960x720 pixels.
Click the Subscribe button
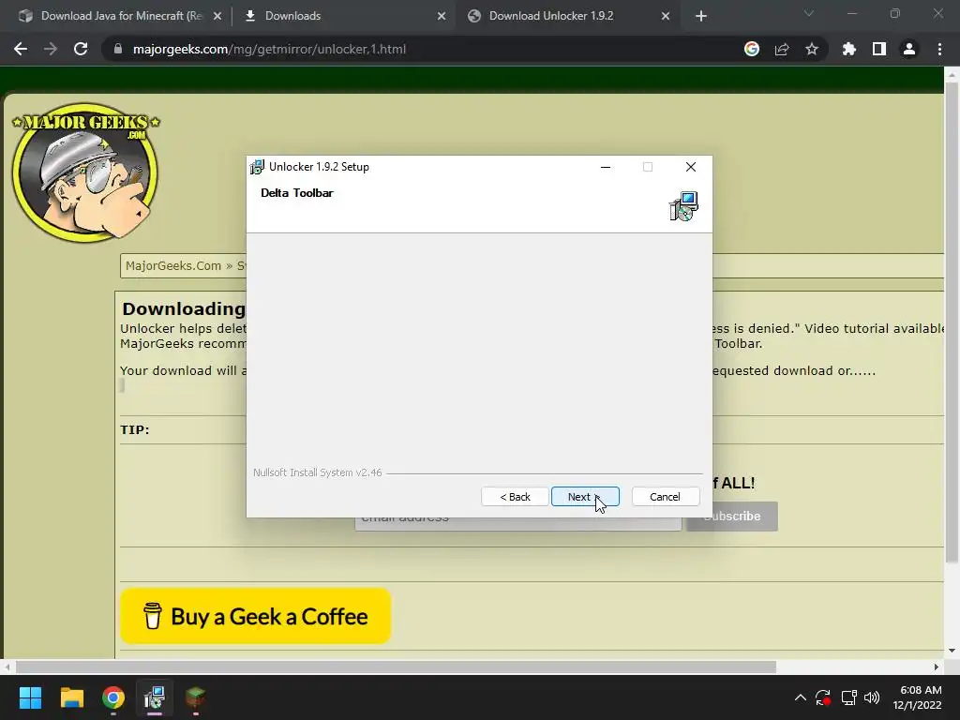pyautogui.click(x=732, y=517)
